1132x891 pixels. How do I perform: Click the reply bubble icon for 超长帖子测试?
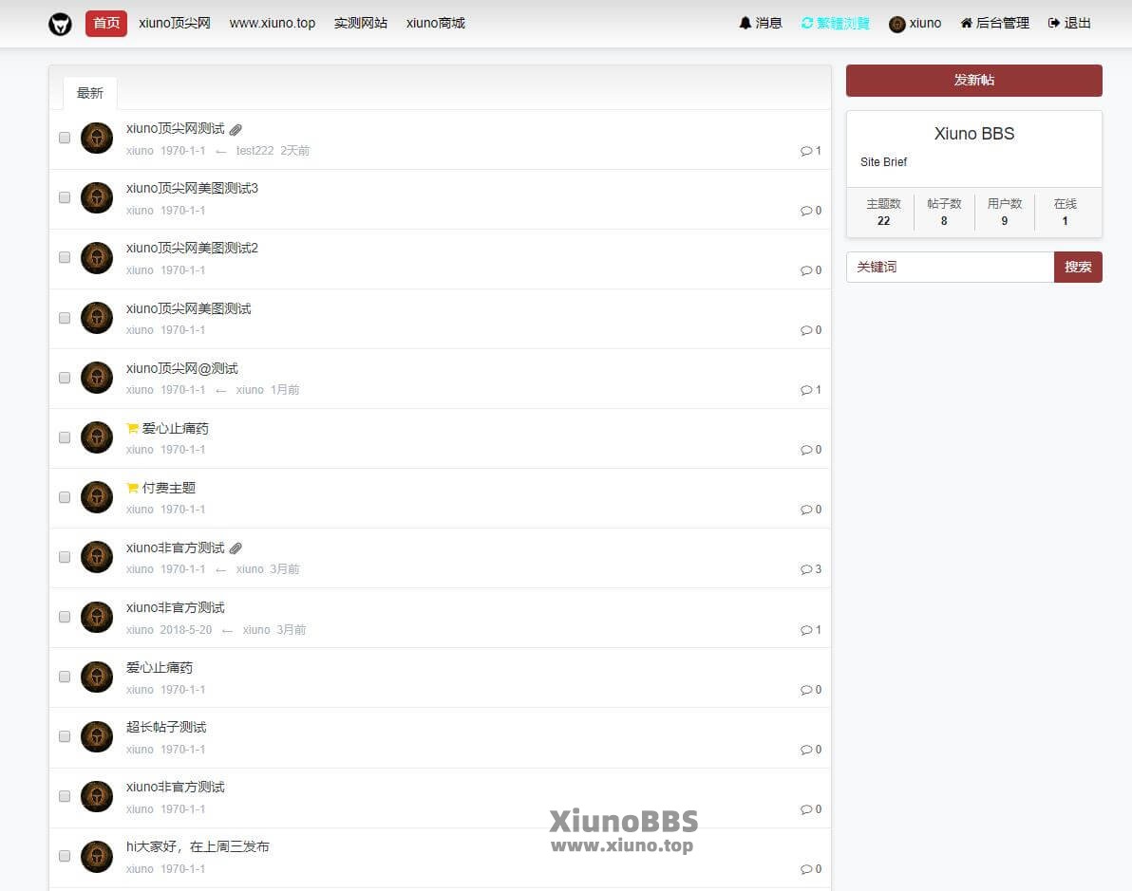805,751
